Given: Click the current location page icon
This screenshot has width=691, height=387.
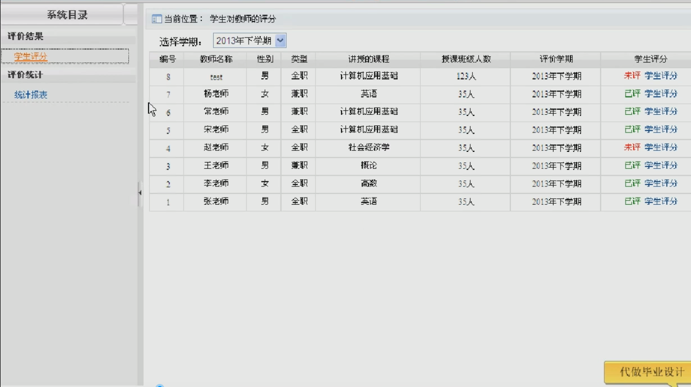Looking at the screenshot, I should pyautogui.click(x=157, y=19).
